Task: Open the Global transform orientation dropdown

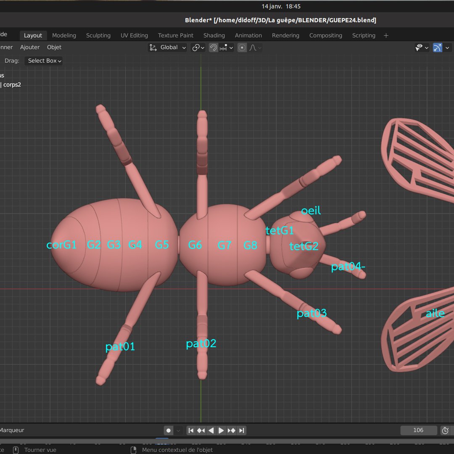Action: pyautogui.click(x=167, y=48)
